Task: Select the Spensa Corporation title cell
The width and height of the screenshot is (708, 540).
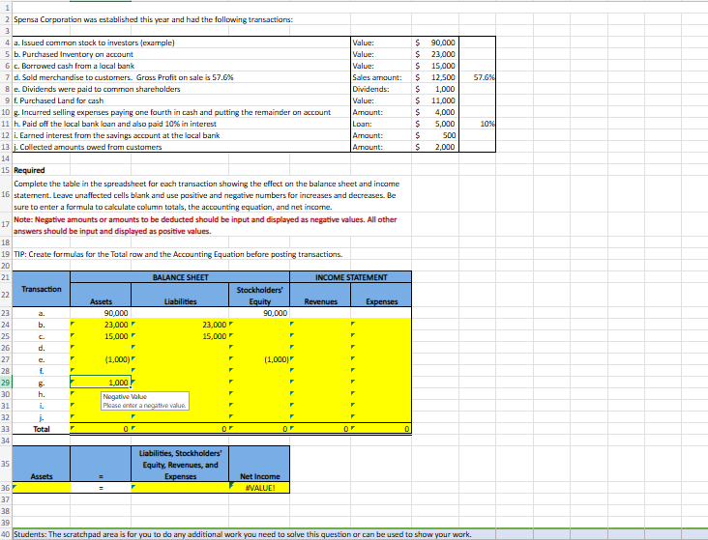Action: tap(153, 19)
